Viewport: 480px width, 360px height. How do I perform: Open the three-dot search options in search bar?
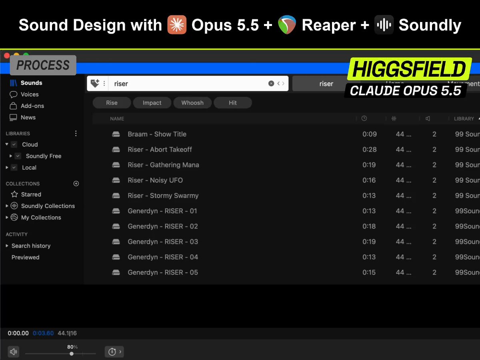pos(104,84)
